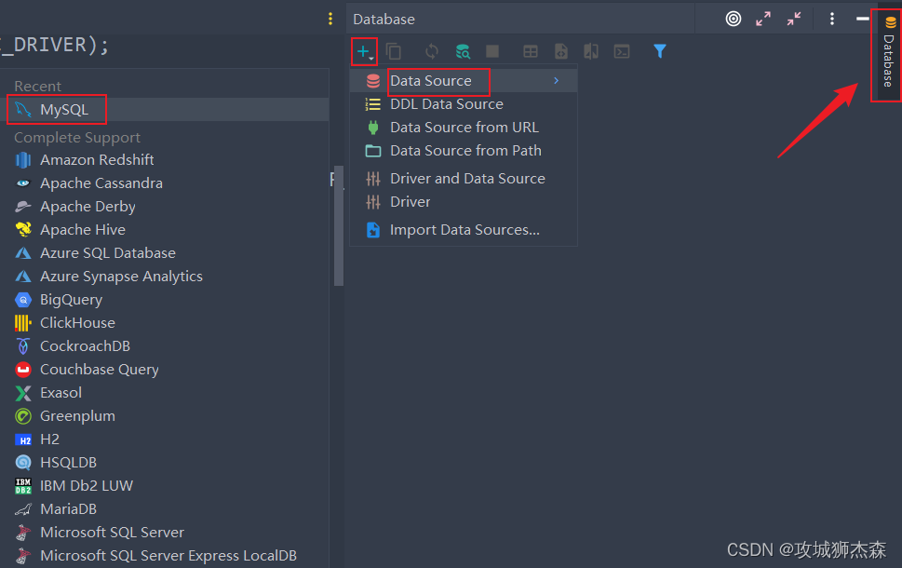The height and width of the screenshot is (568, 902).
Task: Select Couchbase Query data source
Action: (165, 370)
